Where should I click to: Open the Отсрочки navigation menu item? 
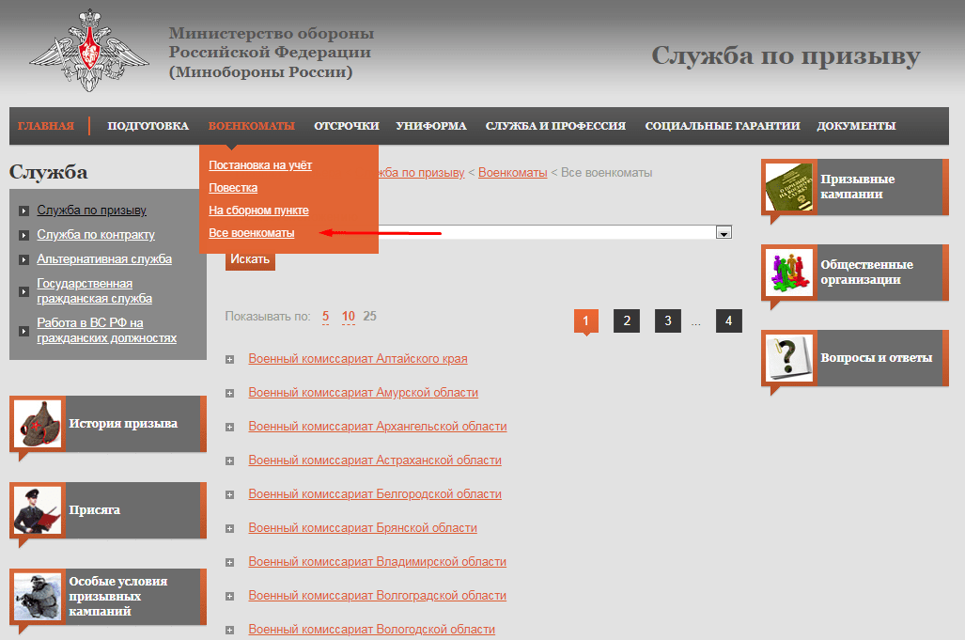coord(346,126)
